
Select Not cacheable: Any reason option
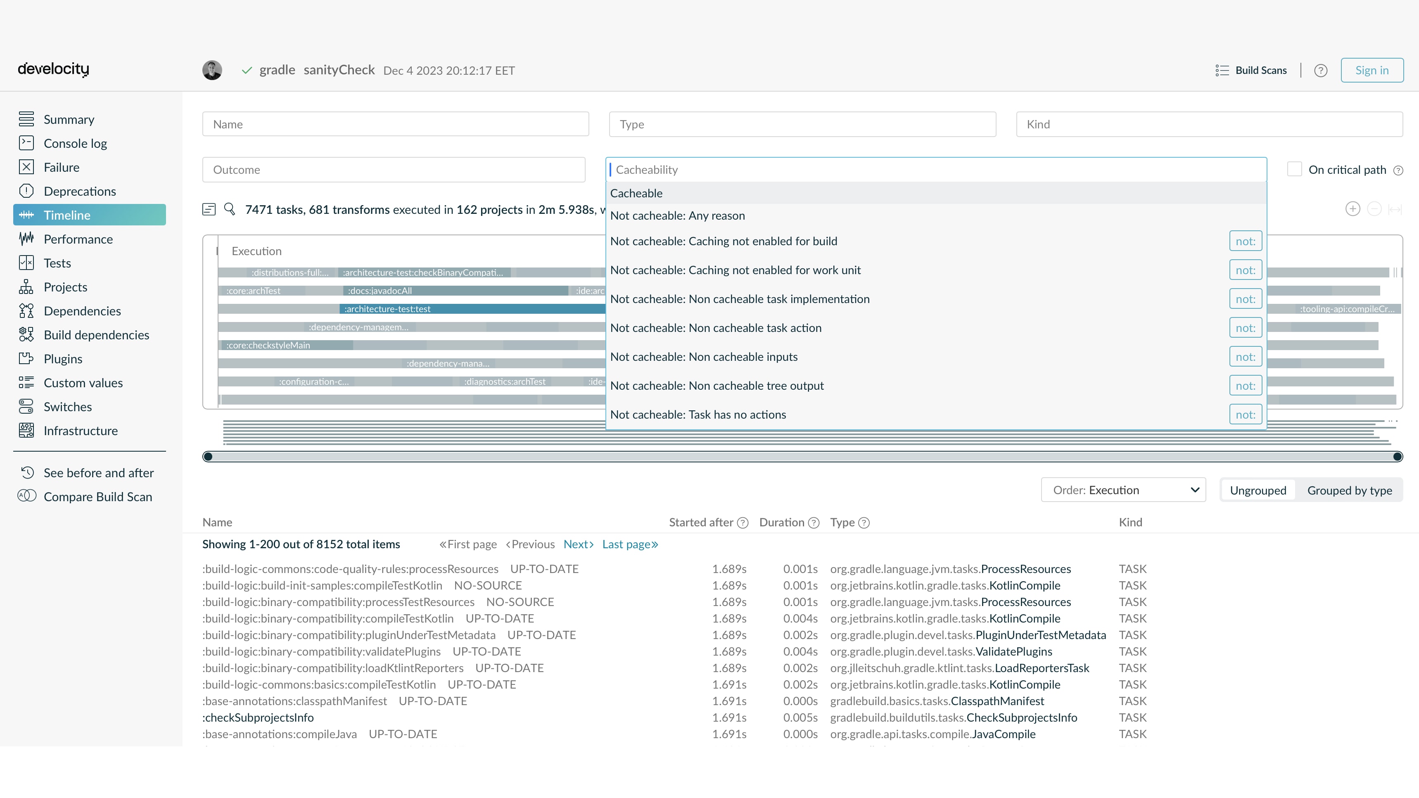click(x=936, y=215)
